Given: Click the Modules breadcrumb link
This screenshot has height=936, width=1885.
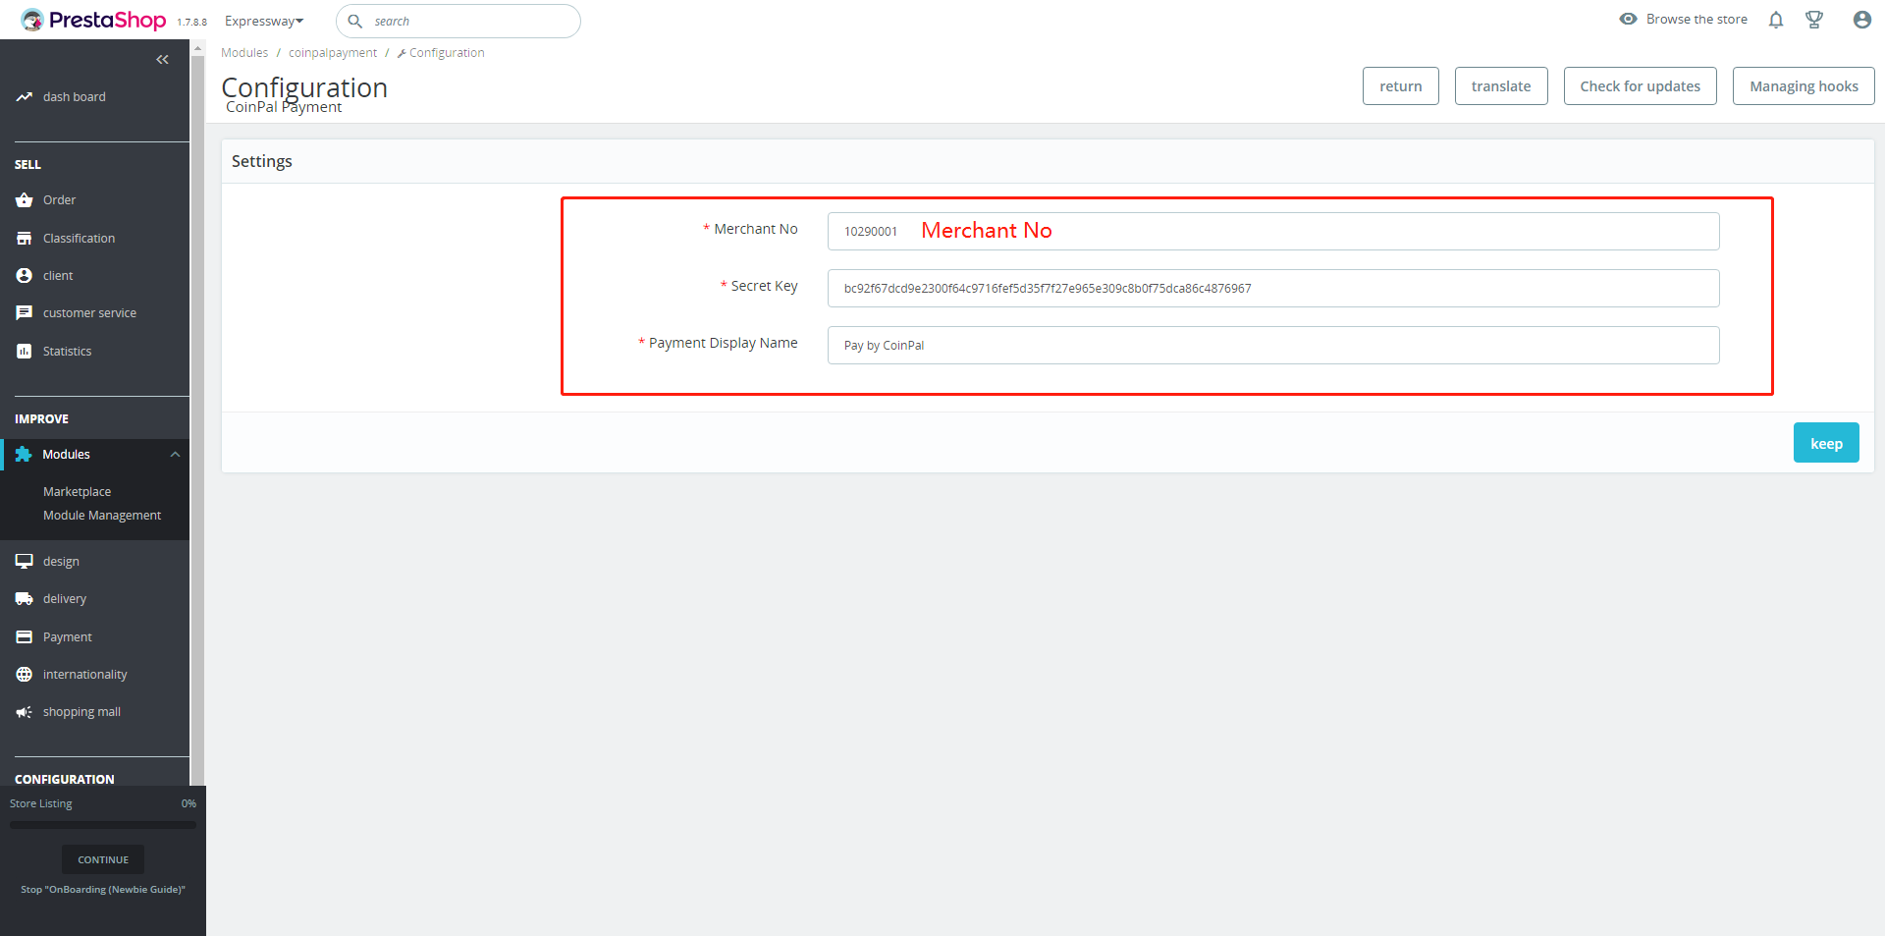Looking at the screenshot, I should point(244,53).
